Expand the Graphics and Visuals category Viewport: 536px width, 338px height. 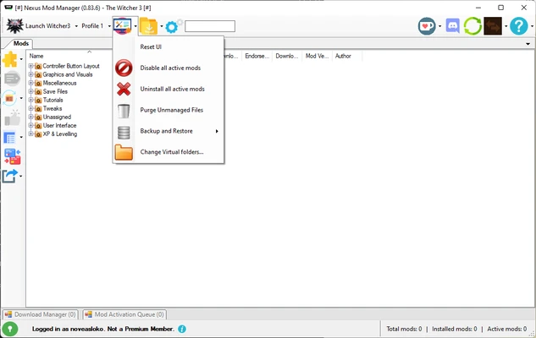point(30,74)
